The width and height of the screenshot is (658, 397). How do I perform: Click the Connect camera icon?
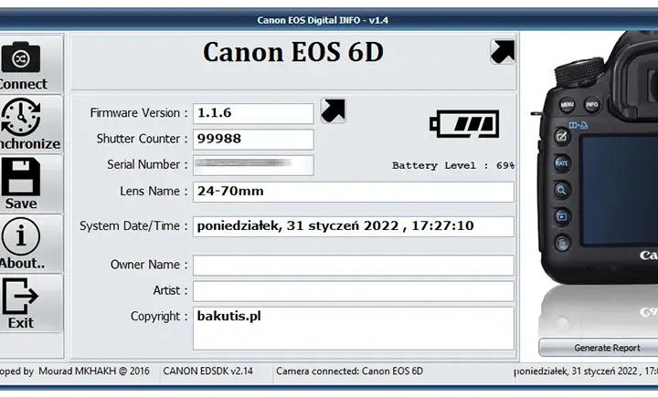(20, 57)
